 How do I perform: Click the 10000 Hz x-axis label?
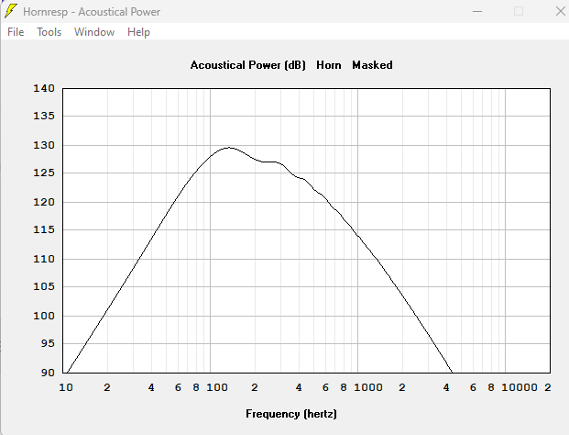[520, 387]
